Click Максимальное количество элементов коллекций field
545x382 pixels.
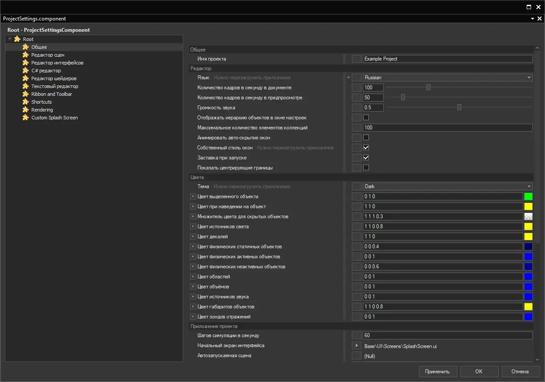[448, 128]
